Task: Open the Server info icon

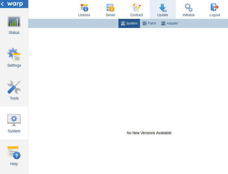Action: (x=110, y=7)
